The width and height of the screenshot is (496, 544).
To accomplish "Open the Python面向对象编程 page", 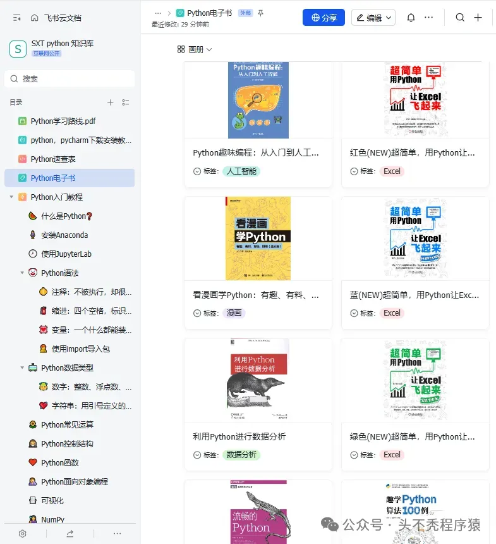I will coord(70,481).
